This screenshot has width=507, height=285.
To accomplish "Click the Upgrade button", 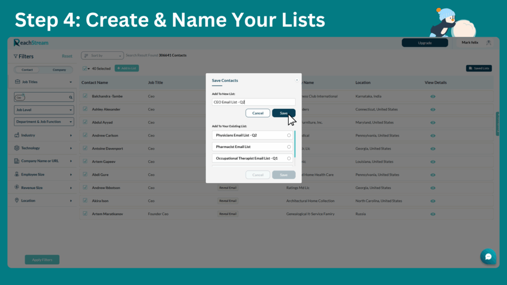I will [424, 43].
